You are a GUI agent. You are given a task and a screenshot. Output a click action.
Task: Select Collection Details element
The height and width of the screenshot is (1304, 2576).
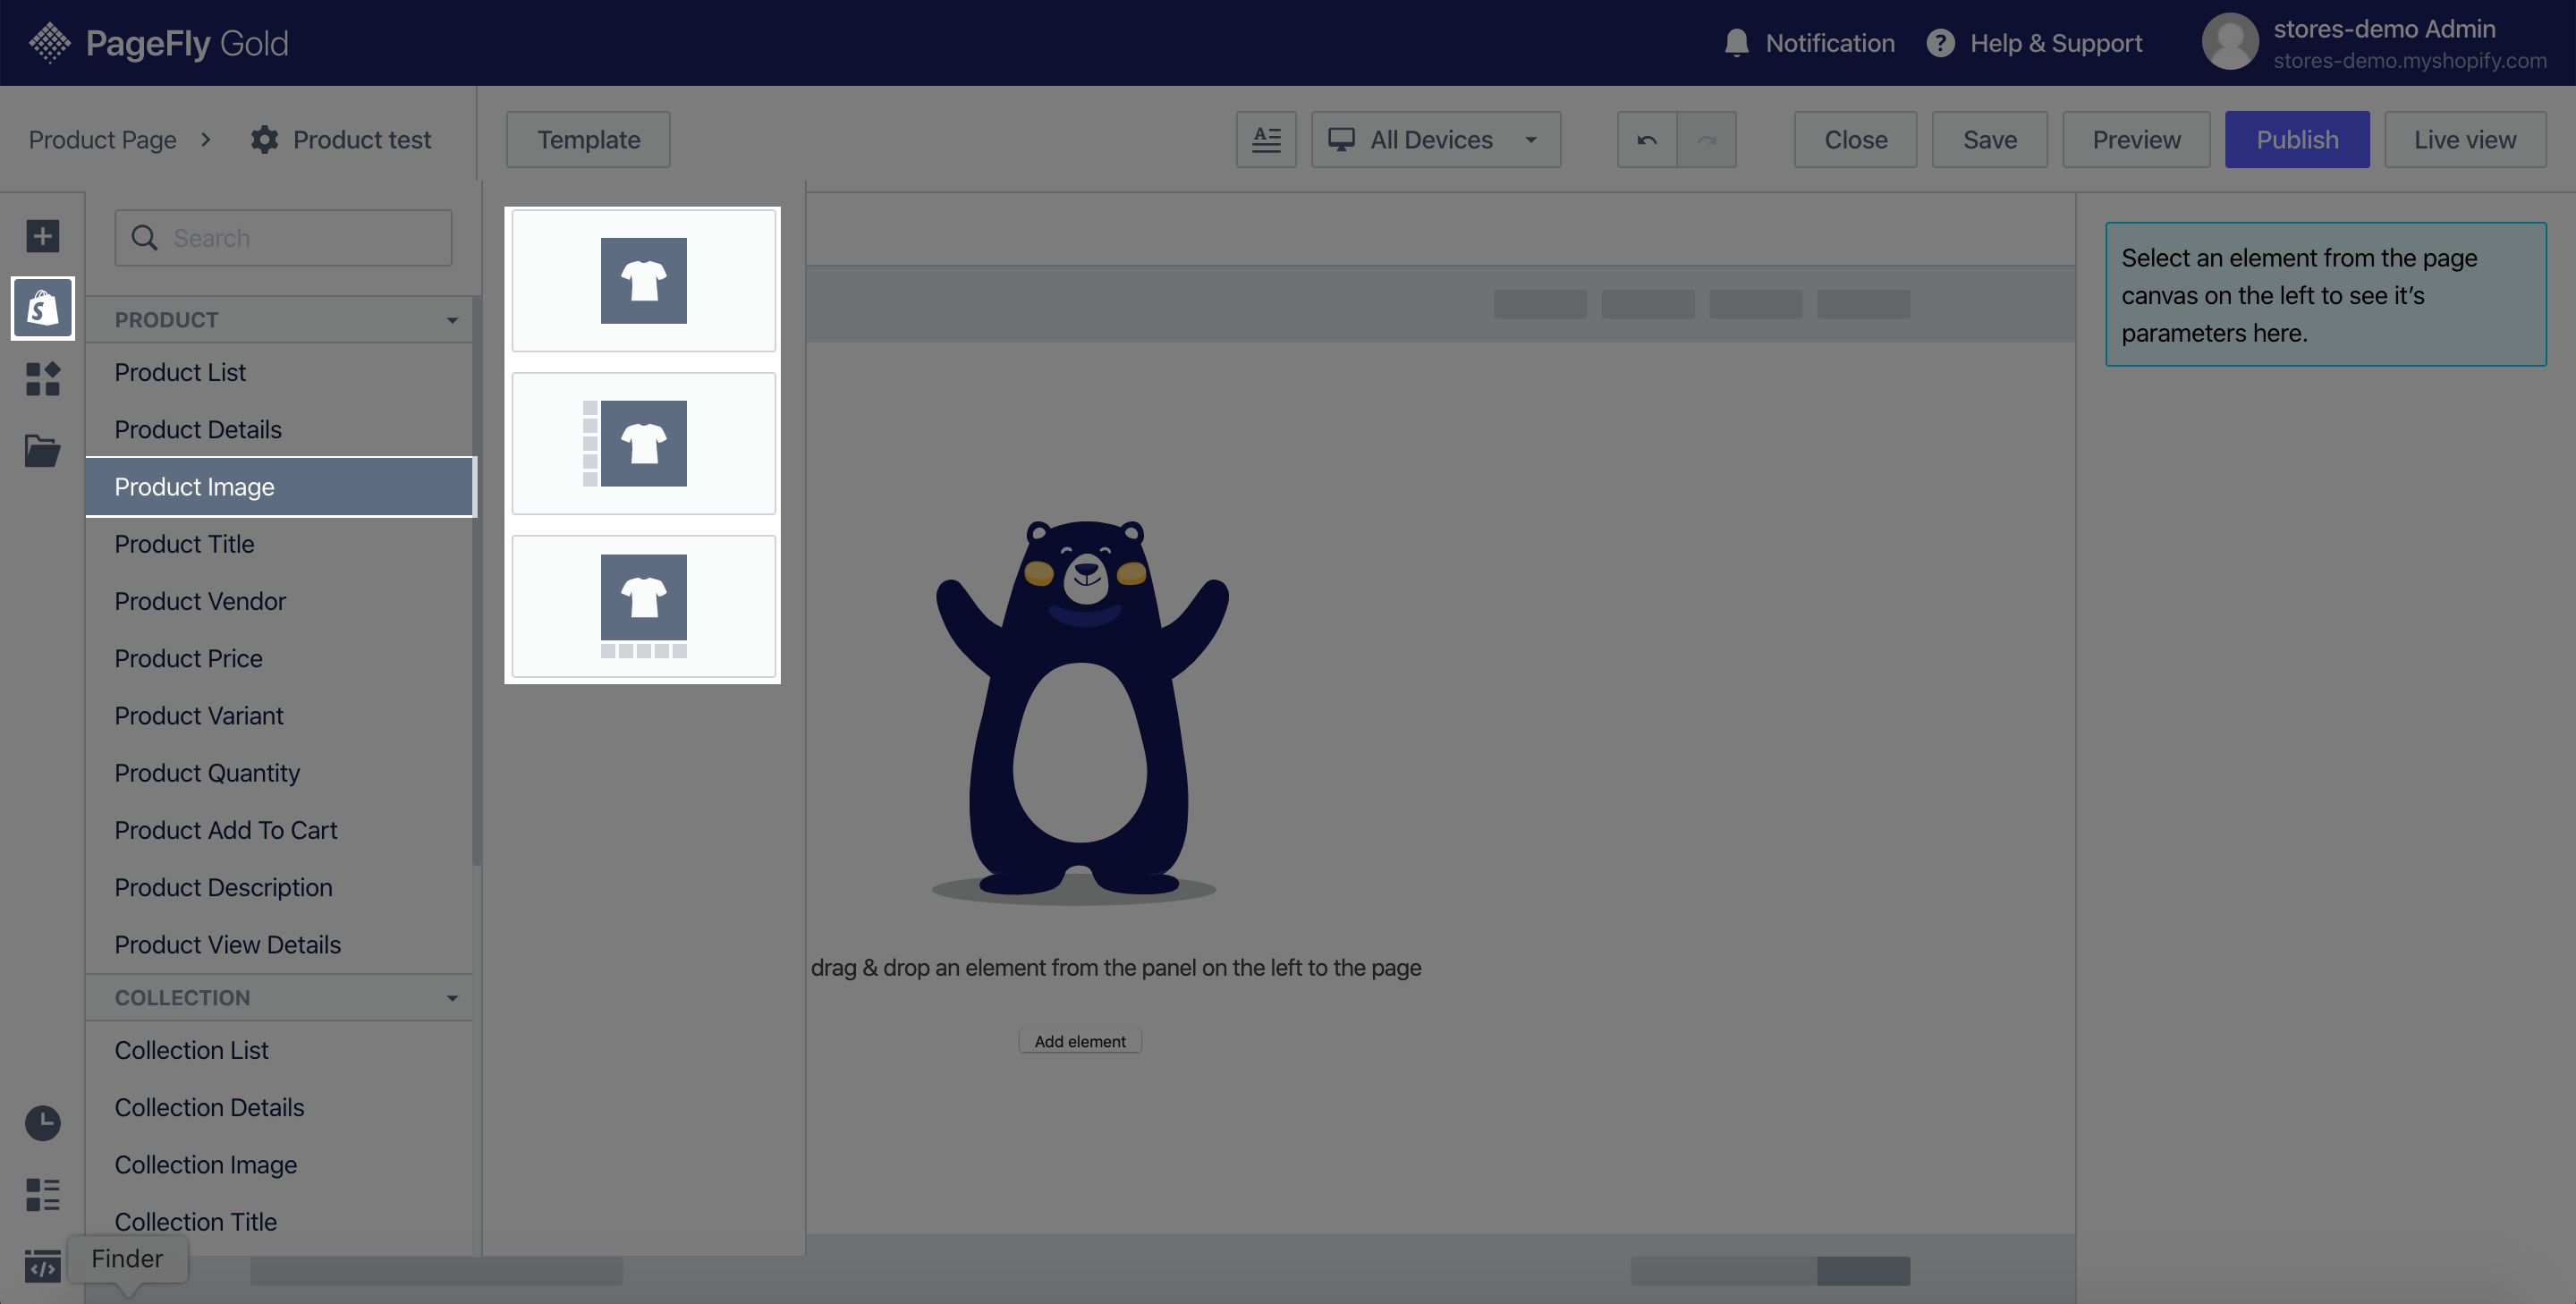pos(279,1108)
